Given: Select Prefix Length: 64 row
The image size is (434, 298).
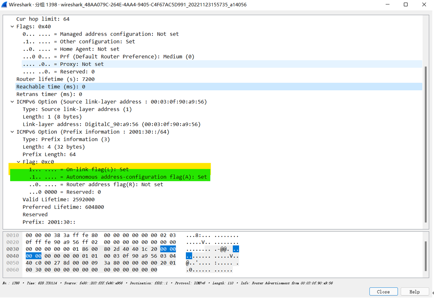Looking at the screenshot, I should point(222,154).
